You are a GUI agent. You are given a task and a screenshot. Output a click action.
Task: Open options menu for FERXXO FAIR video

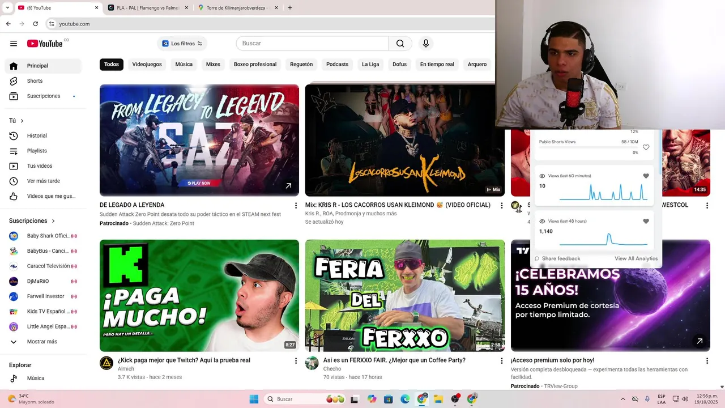(501, 361)
